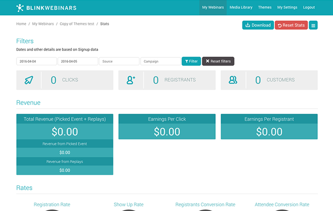Focus the end date field 2016-04-05
The width and height of the screenshot is (333, 211).
pyautogui.click(x=78, y=61)
